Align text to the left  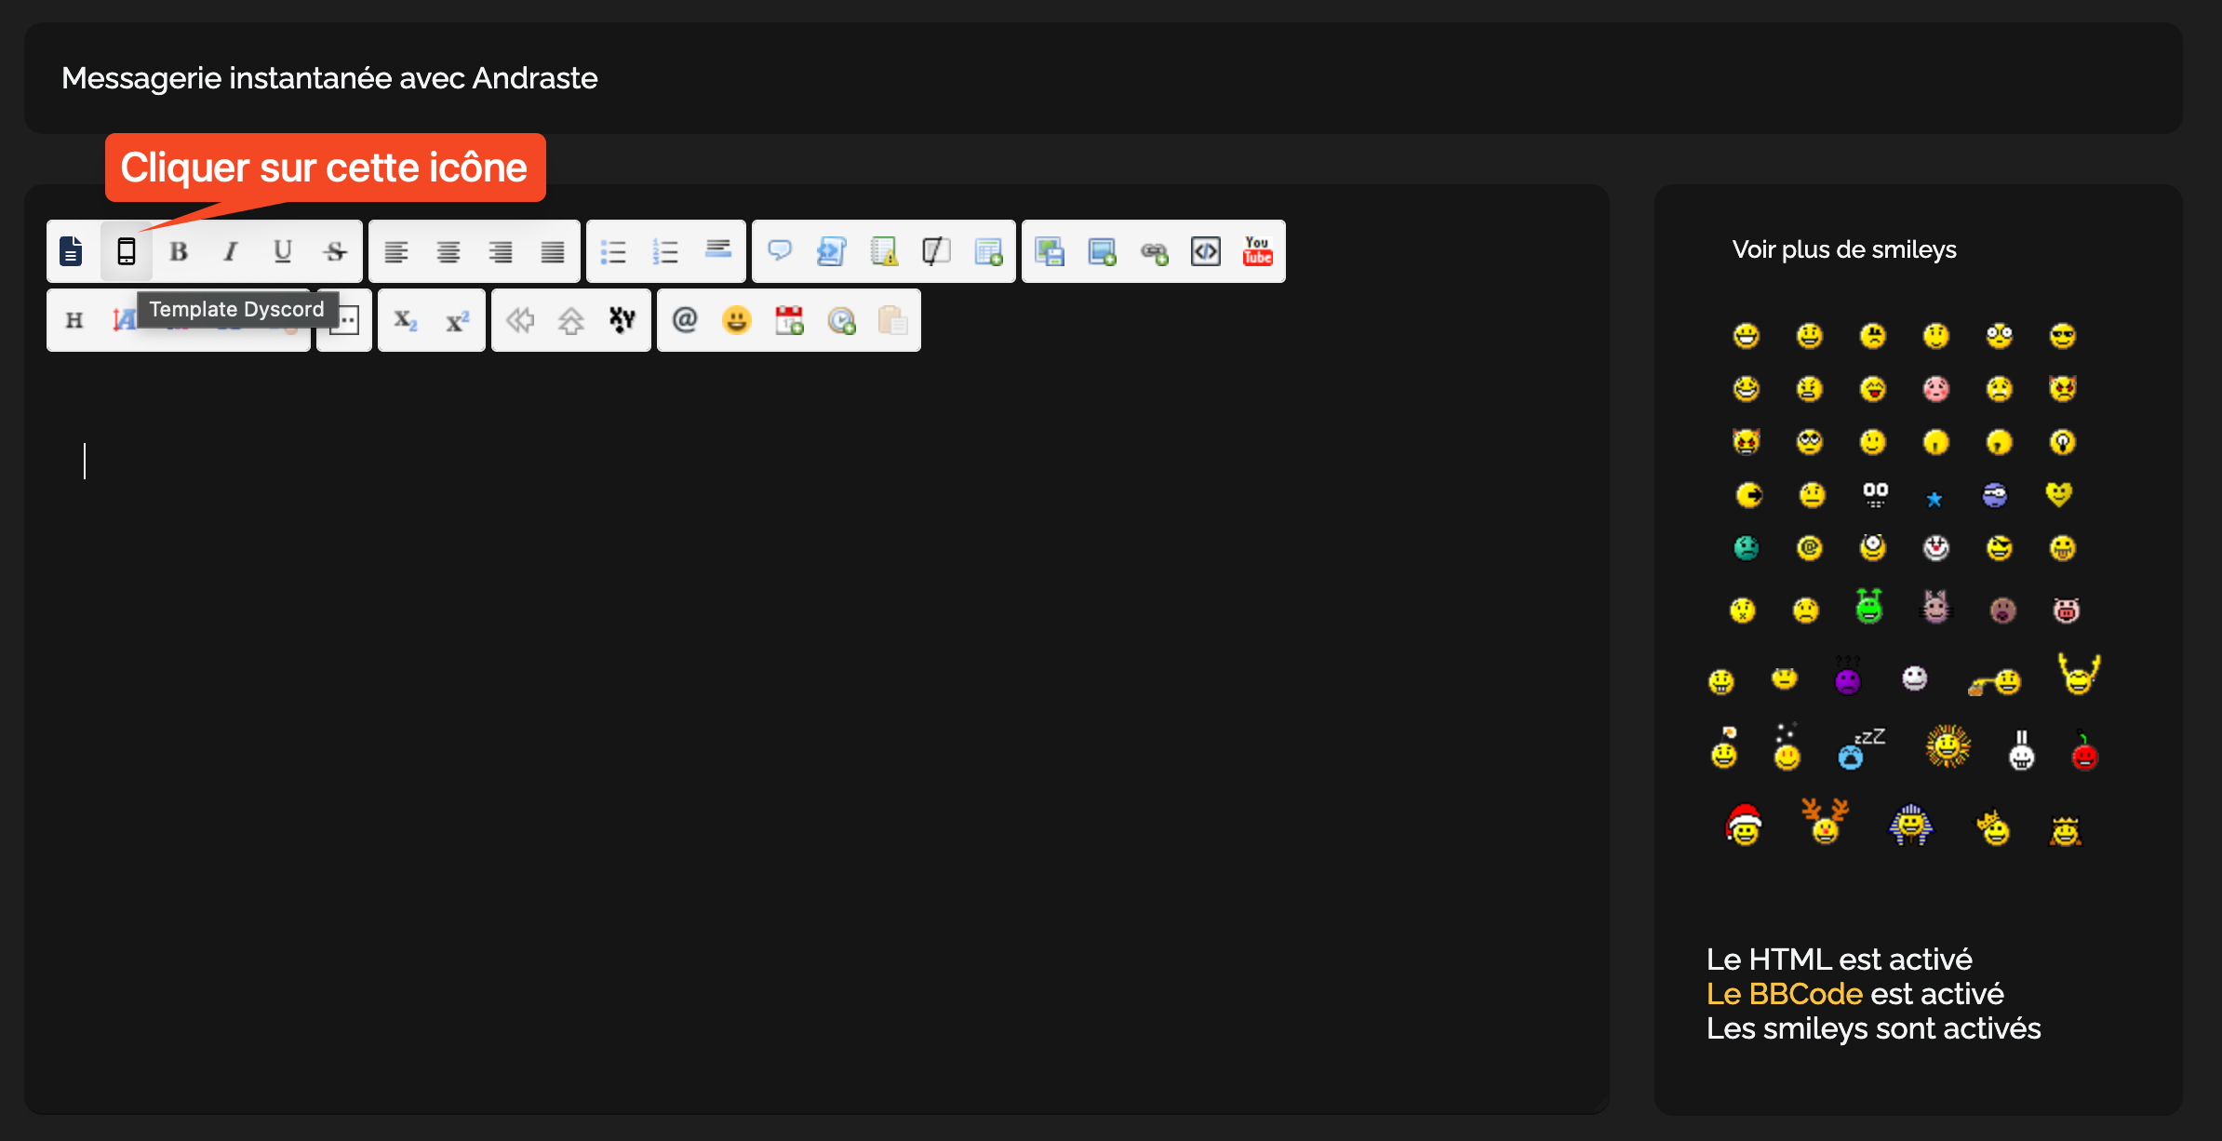tap(396, 251)
